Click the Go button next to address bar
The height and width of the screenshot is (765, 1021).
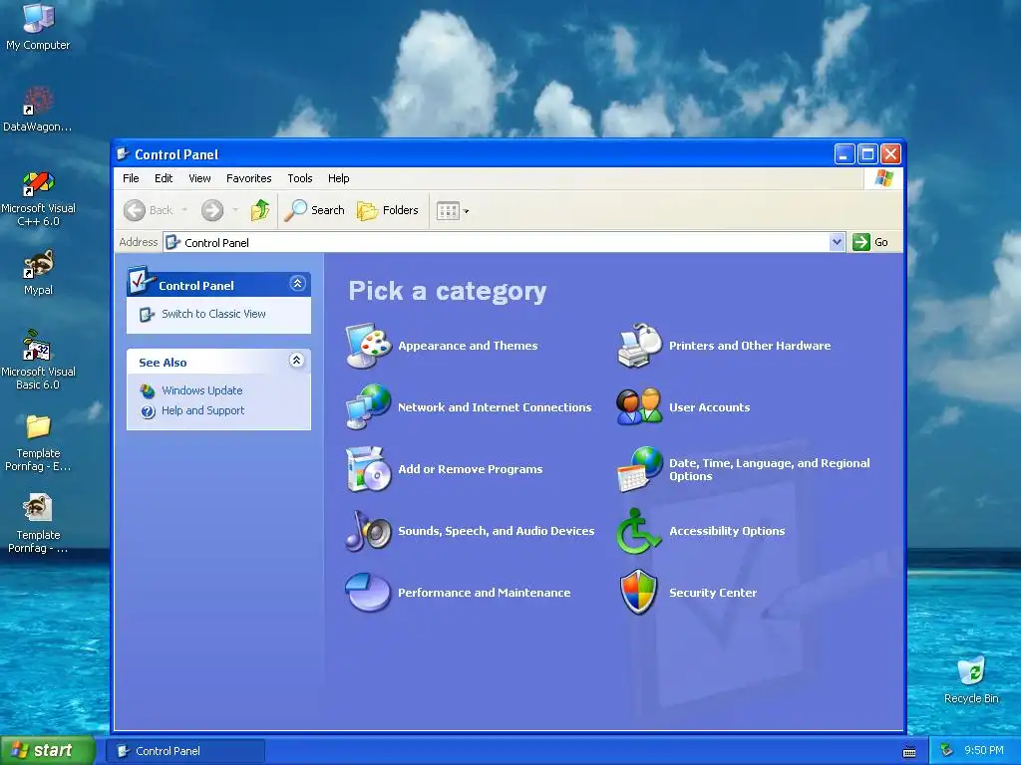(870, 242)
